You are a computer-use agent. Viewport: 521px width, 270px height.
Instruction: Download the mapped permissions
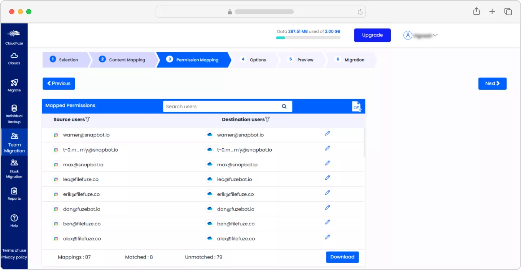342,257
